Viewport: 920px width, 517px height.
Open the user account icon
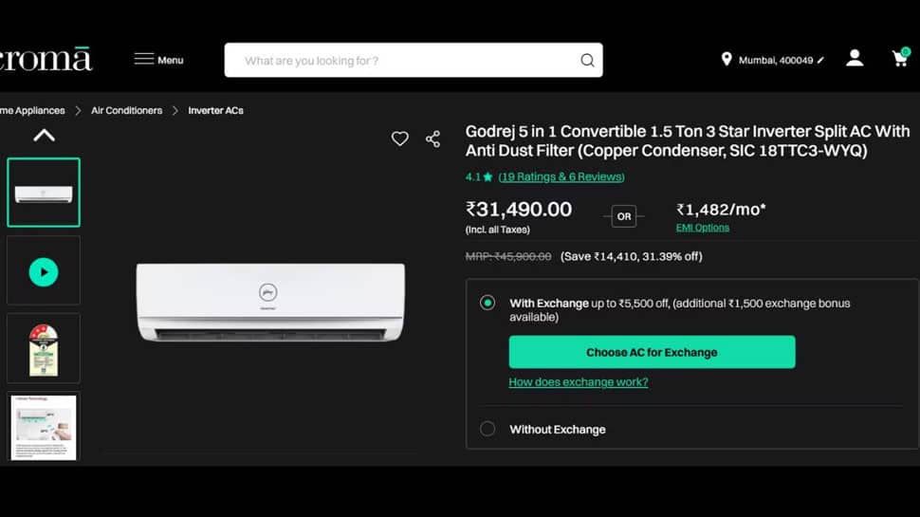tap(855, 58)
